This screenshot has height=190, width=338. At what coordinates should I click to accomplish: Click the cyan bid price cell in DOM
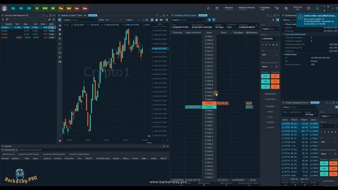209,107
